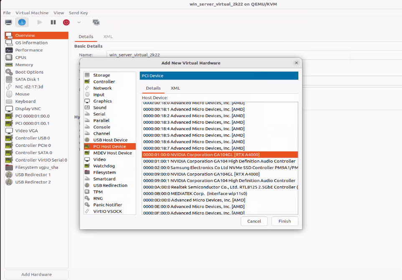Choose Filesystem hardware type
This screenshot has width=402, height=280.
(110, 172)
